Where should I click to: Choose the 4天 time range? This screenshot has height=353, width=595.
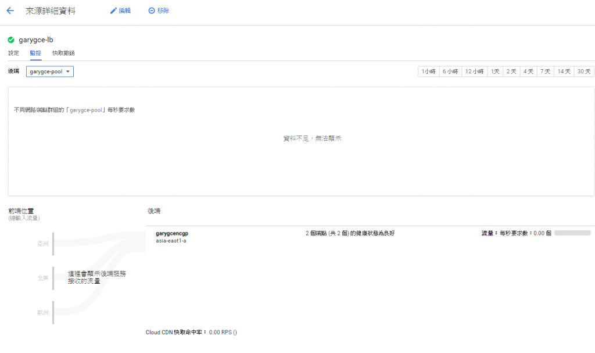(528, 72)
